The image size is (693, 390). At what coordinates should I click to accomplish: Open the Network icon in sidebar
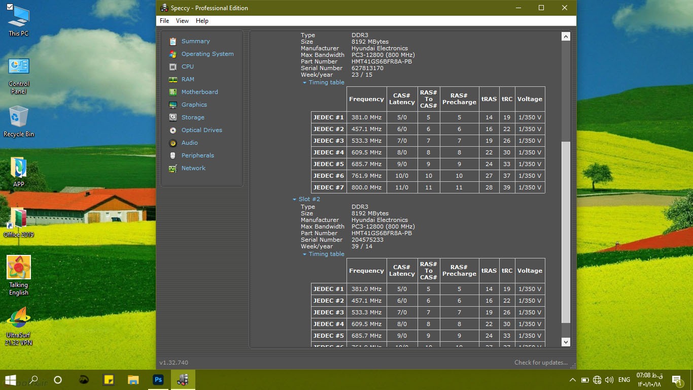coord(173,168)
